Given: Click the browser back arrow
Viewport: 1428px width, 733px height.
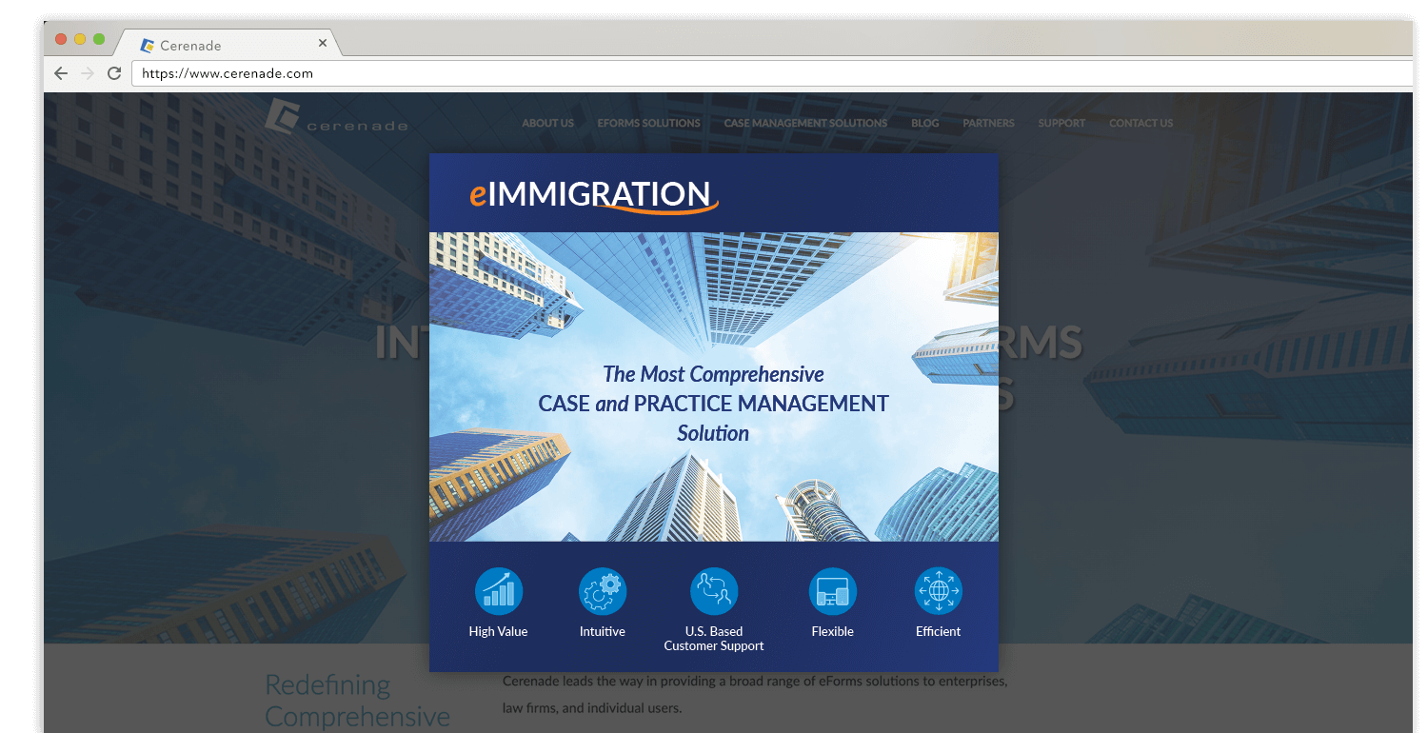Looking at the screenshot, I should point(61,73).
